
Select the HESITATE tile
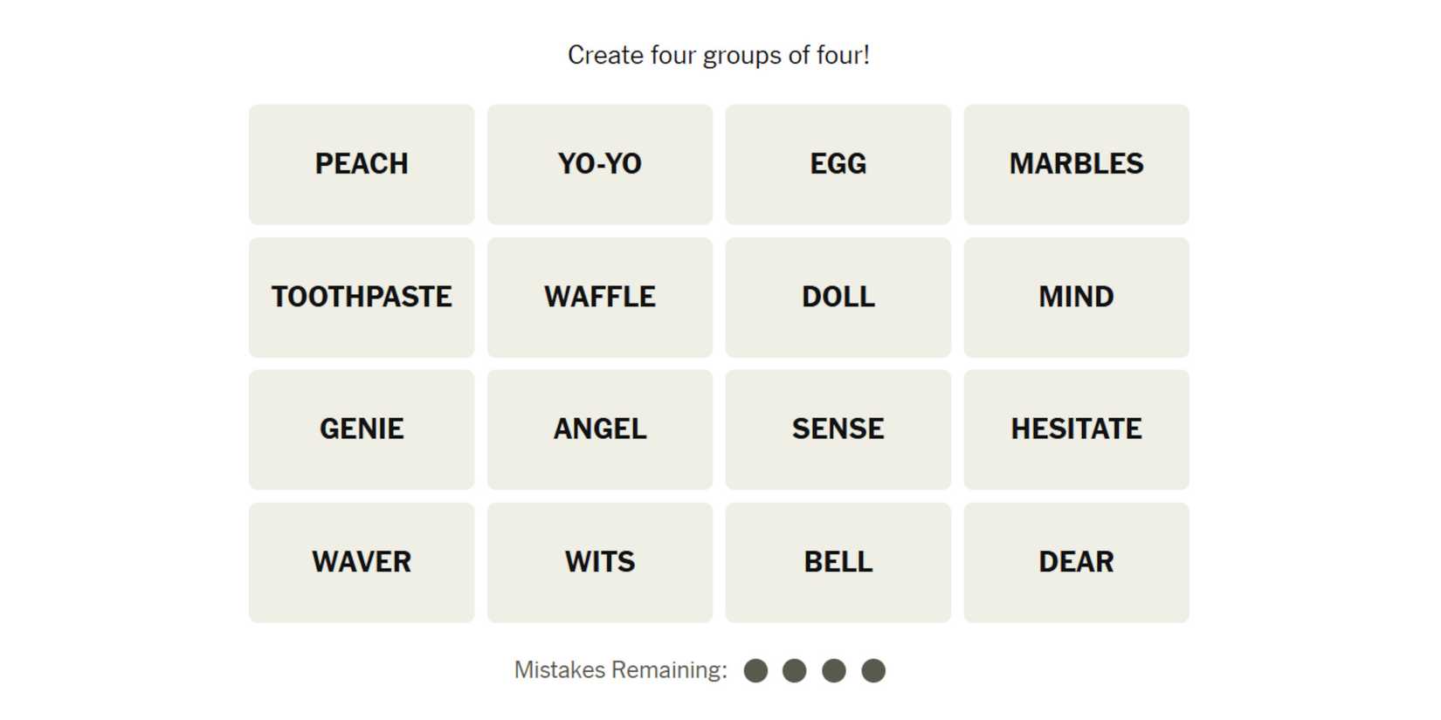click(1076, 429)
